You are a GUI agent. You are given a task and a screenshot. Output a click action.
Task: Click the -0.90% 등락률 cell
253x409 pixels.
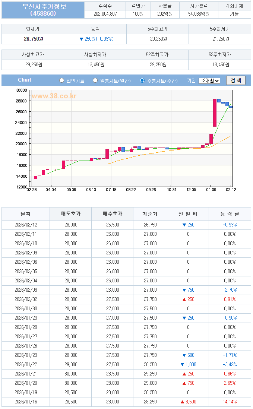tap(230, 318)
